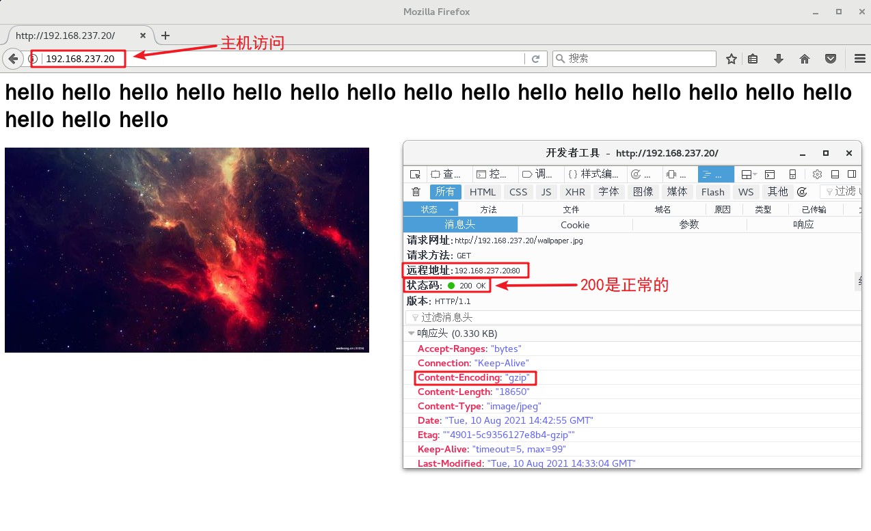Open the Memory panel tab

679,174
